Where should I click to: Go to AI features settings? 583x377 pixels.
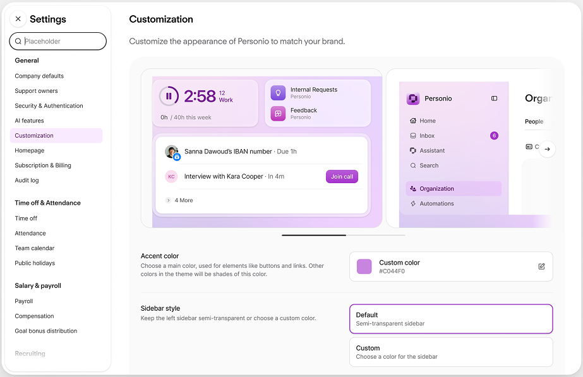[x=29, y=121]
